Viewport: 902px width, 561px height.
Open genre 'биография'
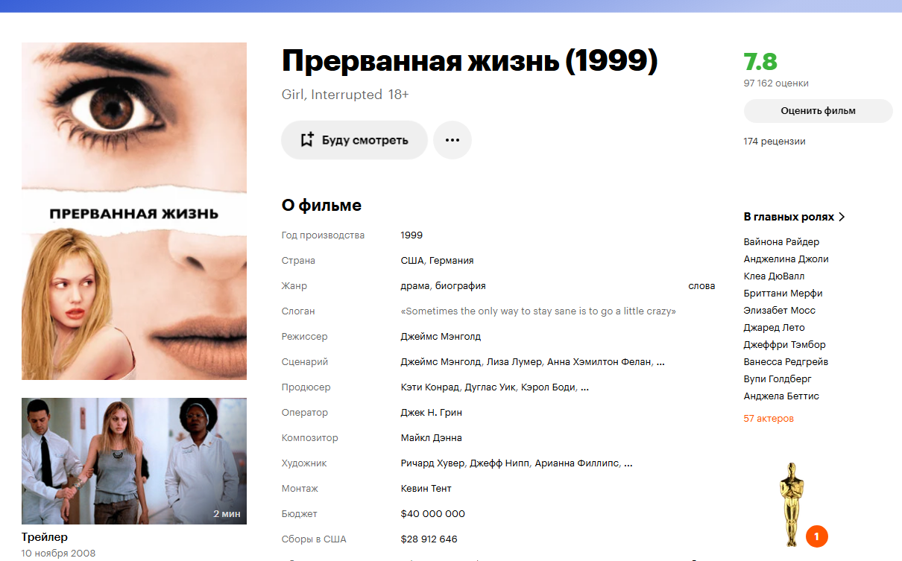(x=461, y=286)
